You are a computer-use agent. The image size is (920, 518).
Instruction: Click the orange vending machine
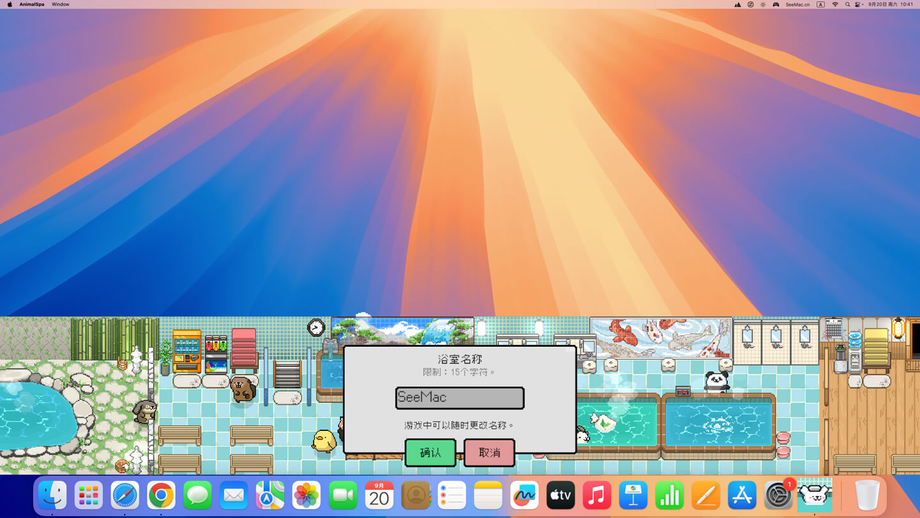point(187,350)
